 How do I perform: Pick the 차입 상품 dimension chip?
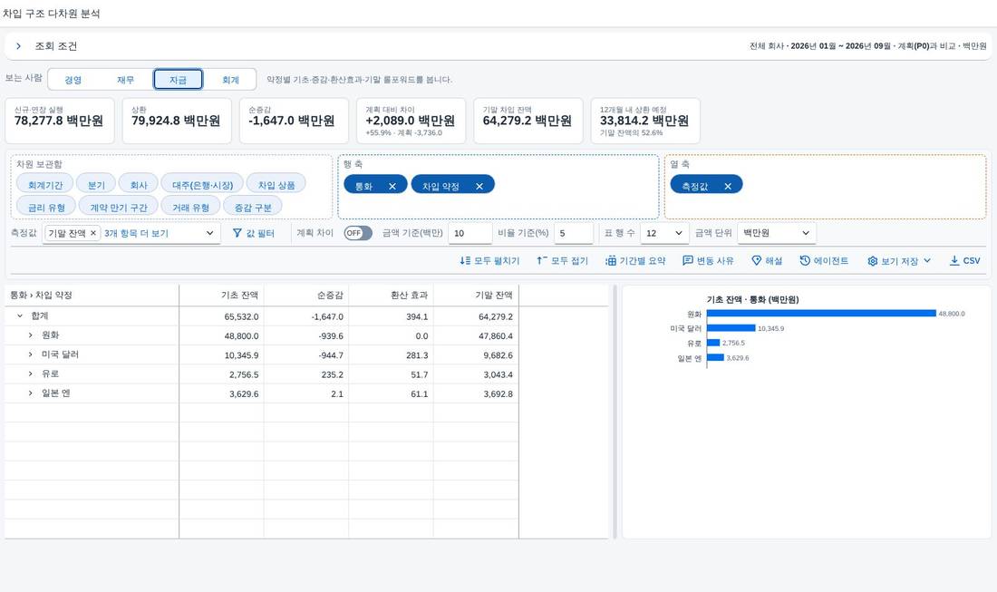pos(276,185)
